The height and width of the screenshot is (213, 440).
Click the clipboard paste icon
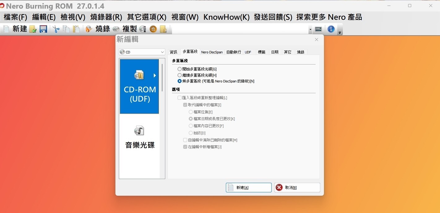76,29
